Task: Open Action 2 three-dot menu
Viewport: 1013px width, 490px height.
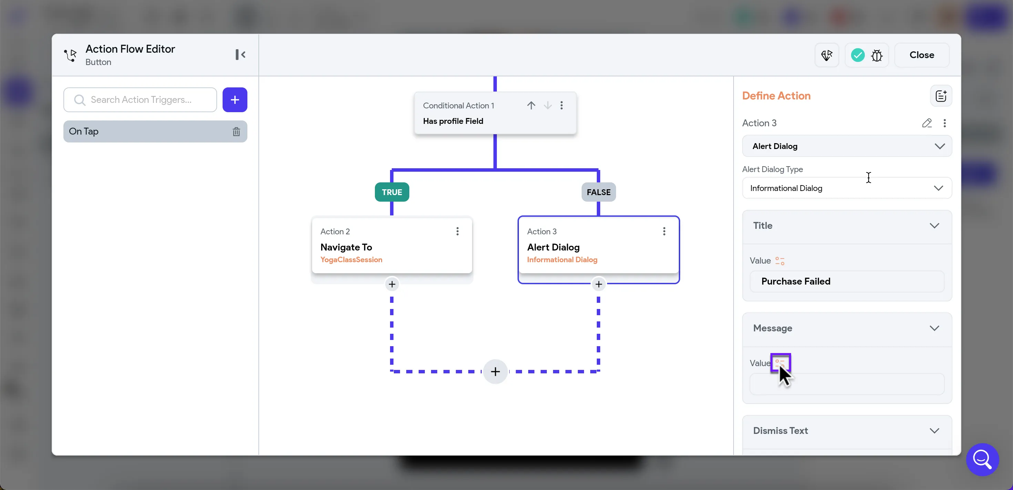Action: tap(457, 231)
